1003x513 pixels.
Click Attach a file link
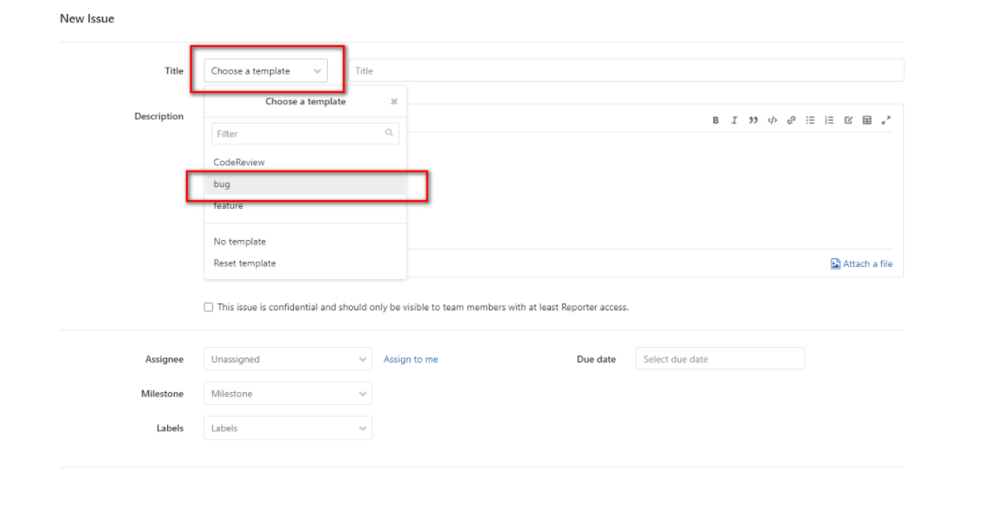pyautogui.click(x=861, y=263)
